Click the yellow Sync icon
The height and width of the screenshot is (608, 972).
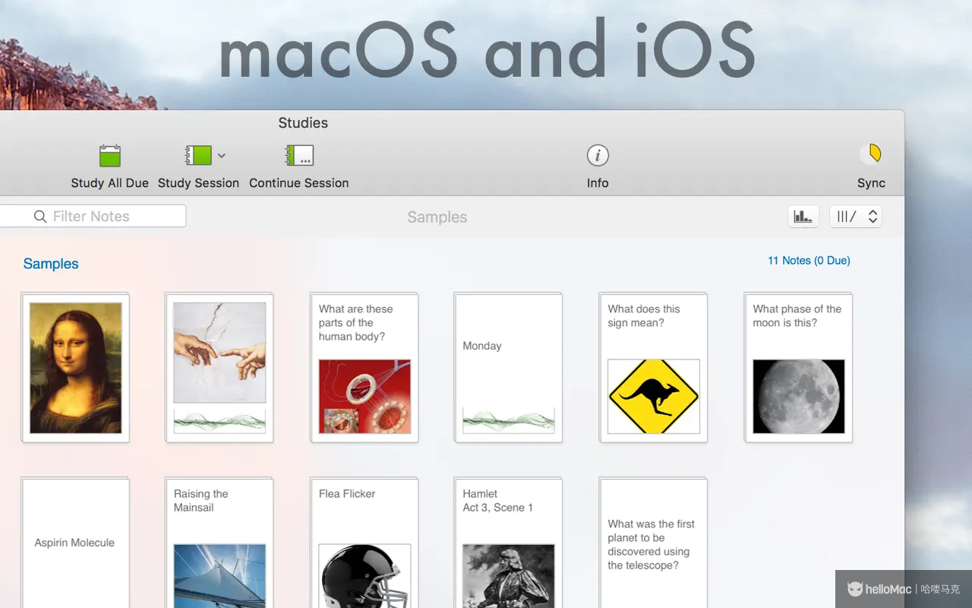coord(872,154)
